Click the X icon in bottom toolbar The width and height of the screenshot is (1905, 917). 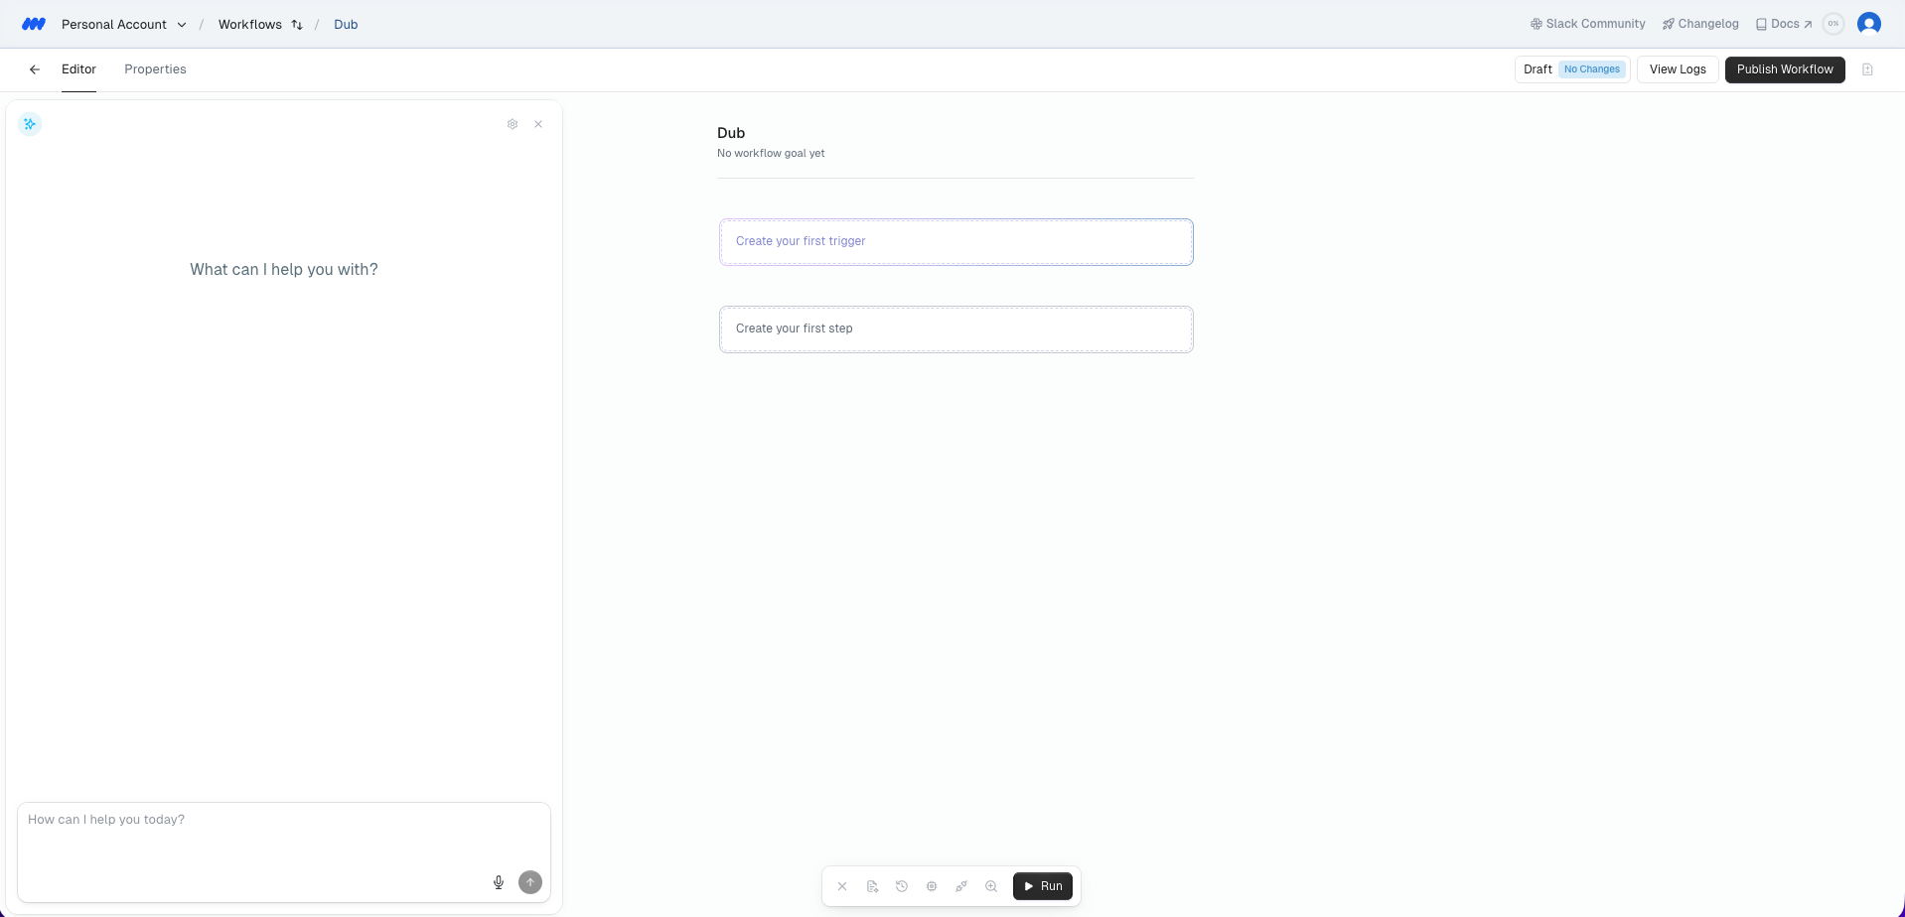842,886
